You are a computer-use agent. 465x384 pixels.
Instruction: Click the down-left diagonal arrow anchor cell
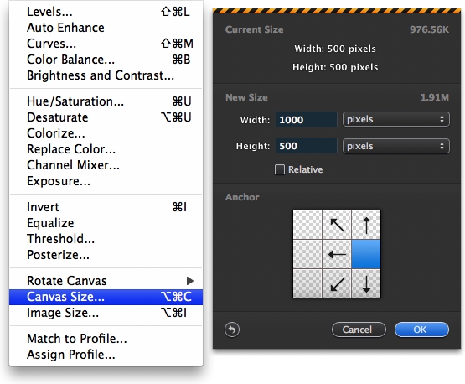(337, 283)
